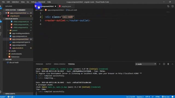
Task: Expand the assets folder
Action: [7, 51]
